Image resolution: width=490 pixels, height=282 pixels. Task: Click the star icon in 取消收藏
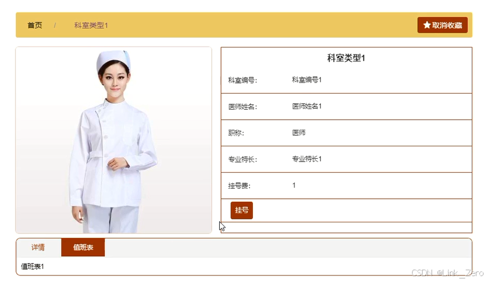(427, 25)
